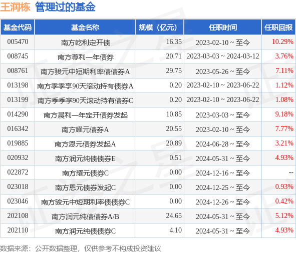Select fund code 022872
The width and height of the screenshot is (296, 253).
pos(18,172)
